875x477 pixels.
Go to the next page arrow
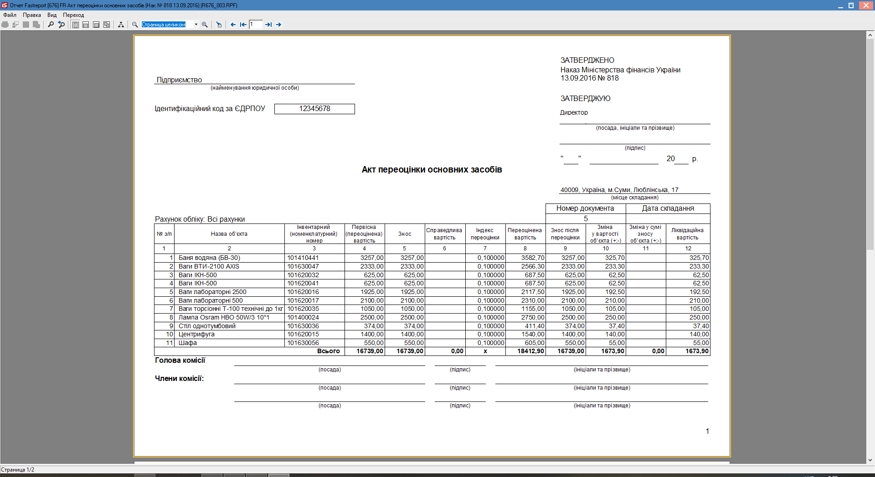pyautogui.click(x=278, y=25)
